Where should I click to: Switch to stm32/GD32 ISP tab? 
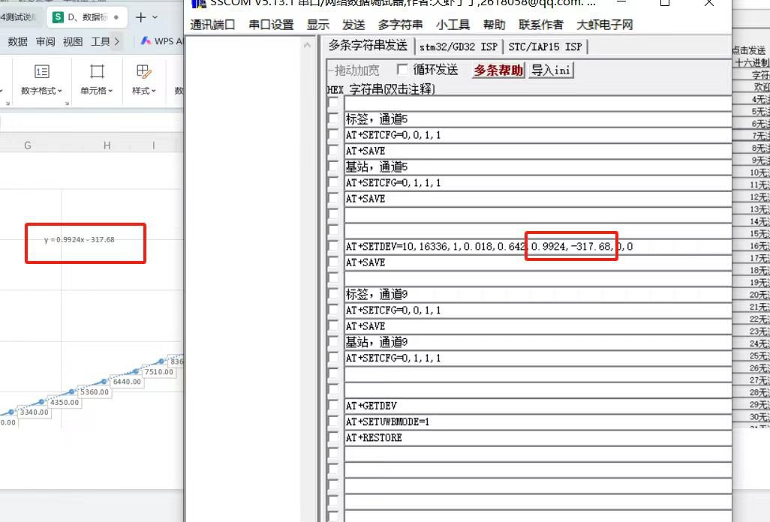tap(458, 46)
